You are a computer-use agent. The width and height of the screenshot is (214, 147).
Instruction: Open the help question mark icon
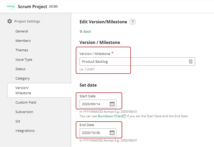133,22
